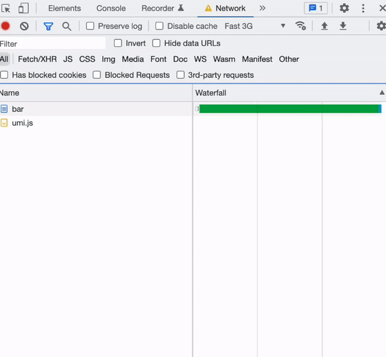
Task: Filter requests by Media
Action: point(133,59)
